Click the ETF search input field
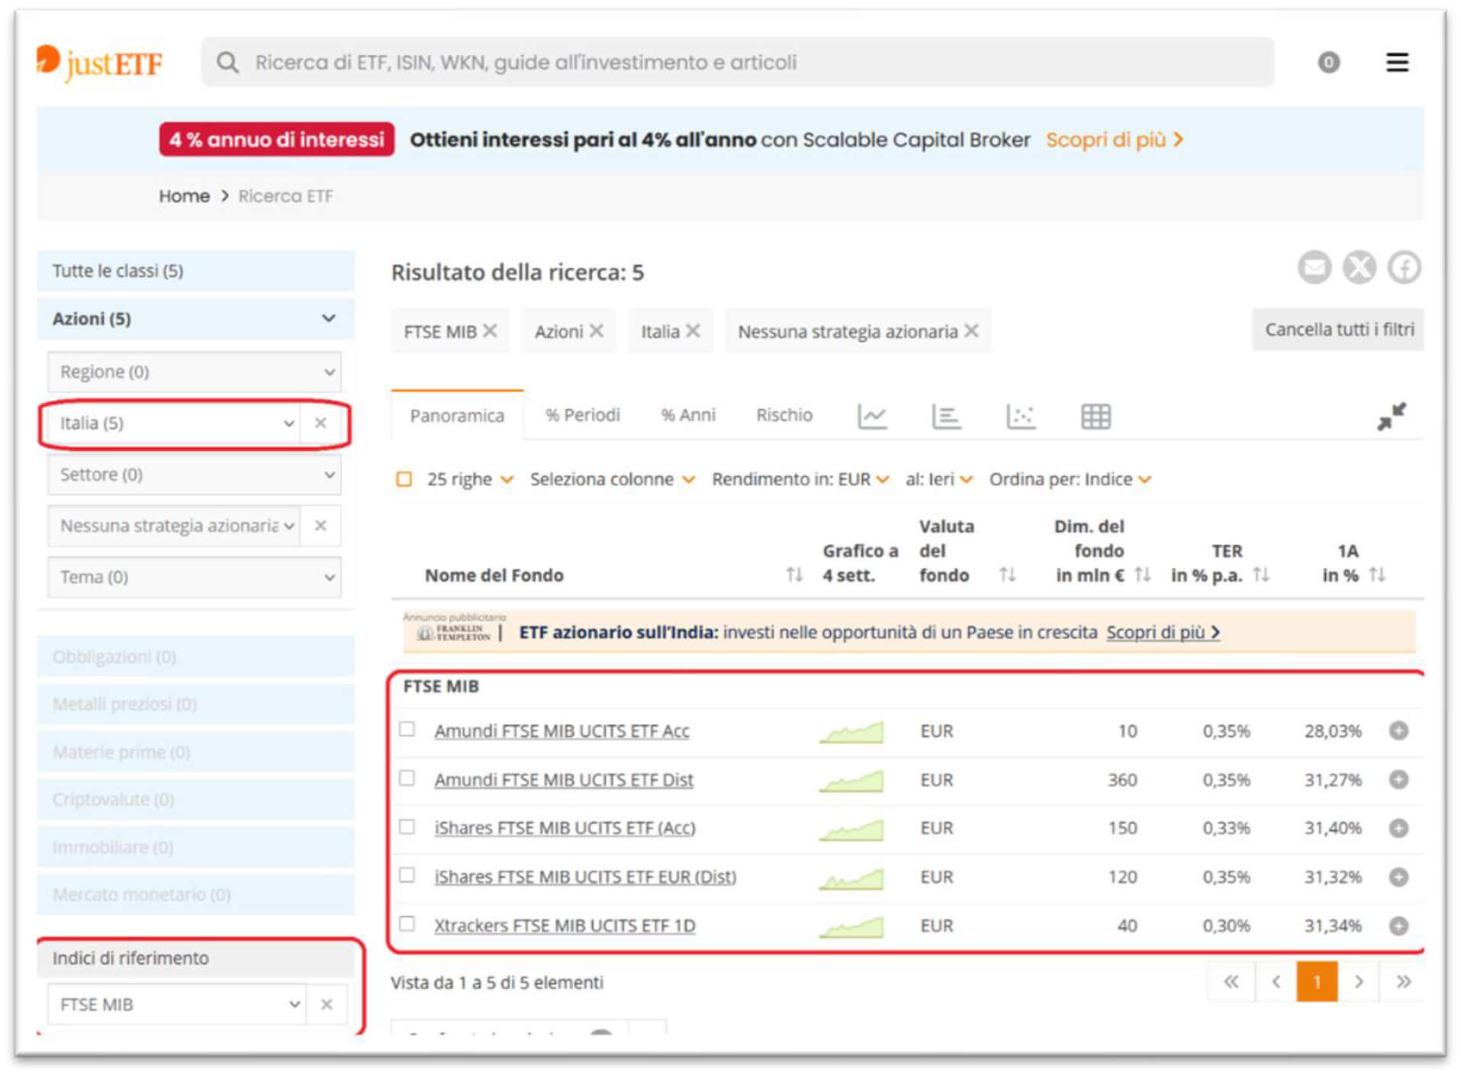Image resolution: width=1461 pixels, height=1076 pixels. pyautogui.click(x=736, y=63)
